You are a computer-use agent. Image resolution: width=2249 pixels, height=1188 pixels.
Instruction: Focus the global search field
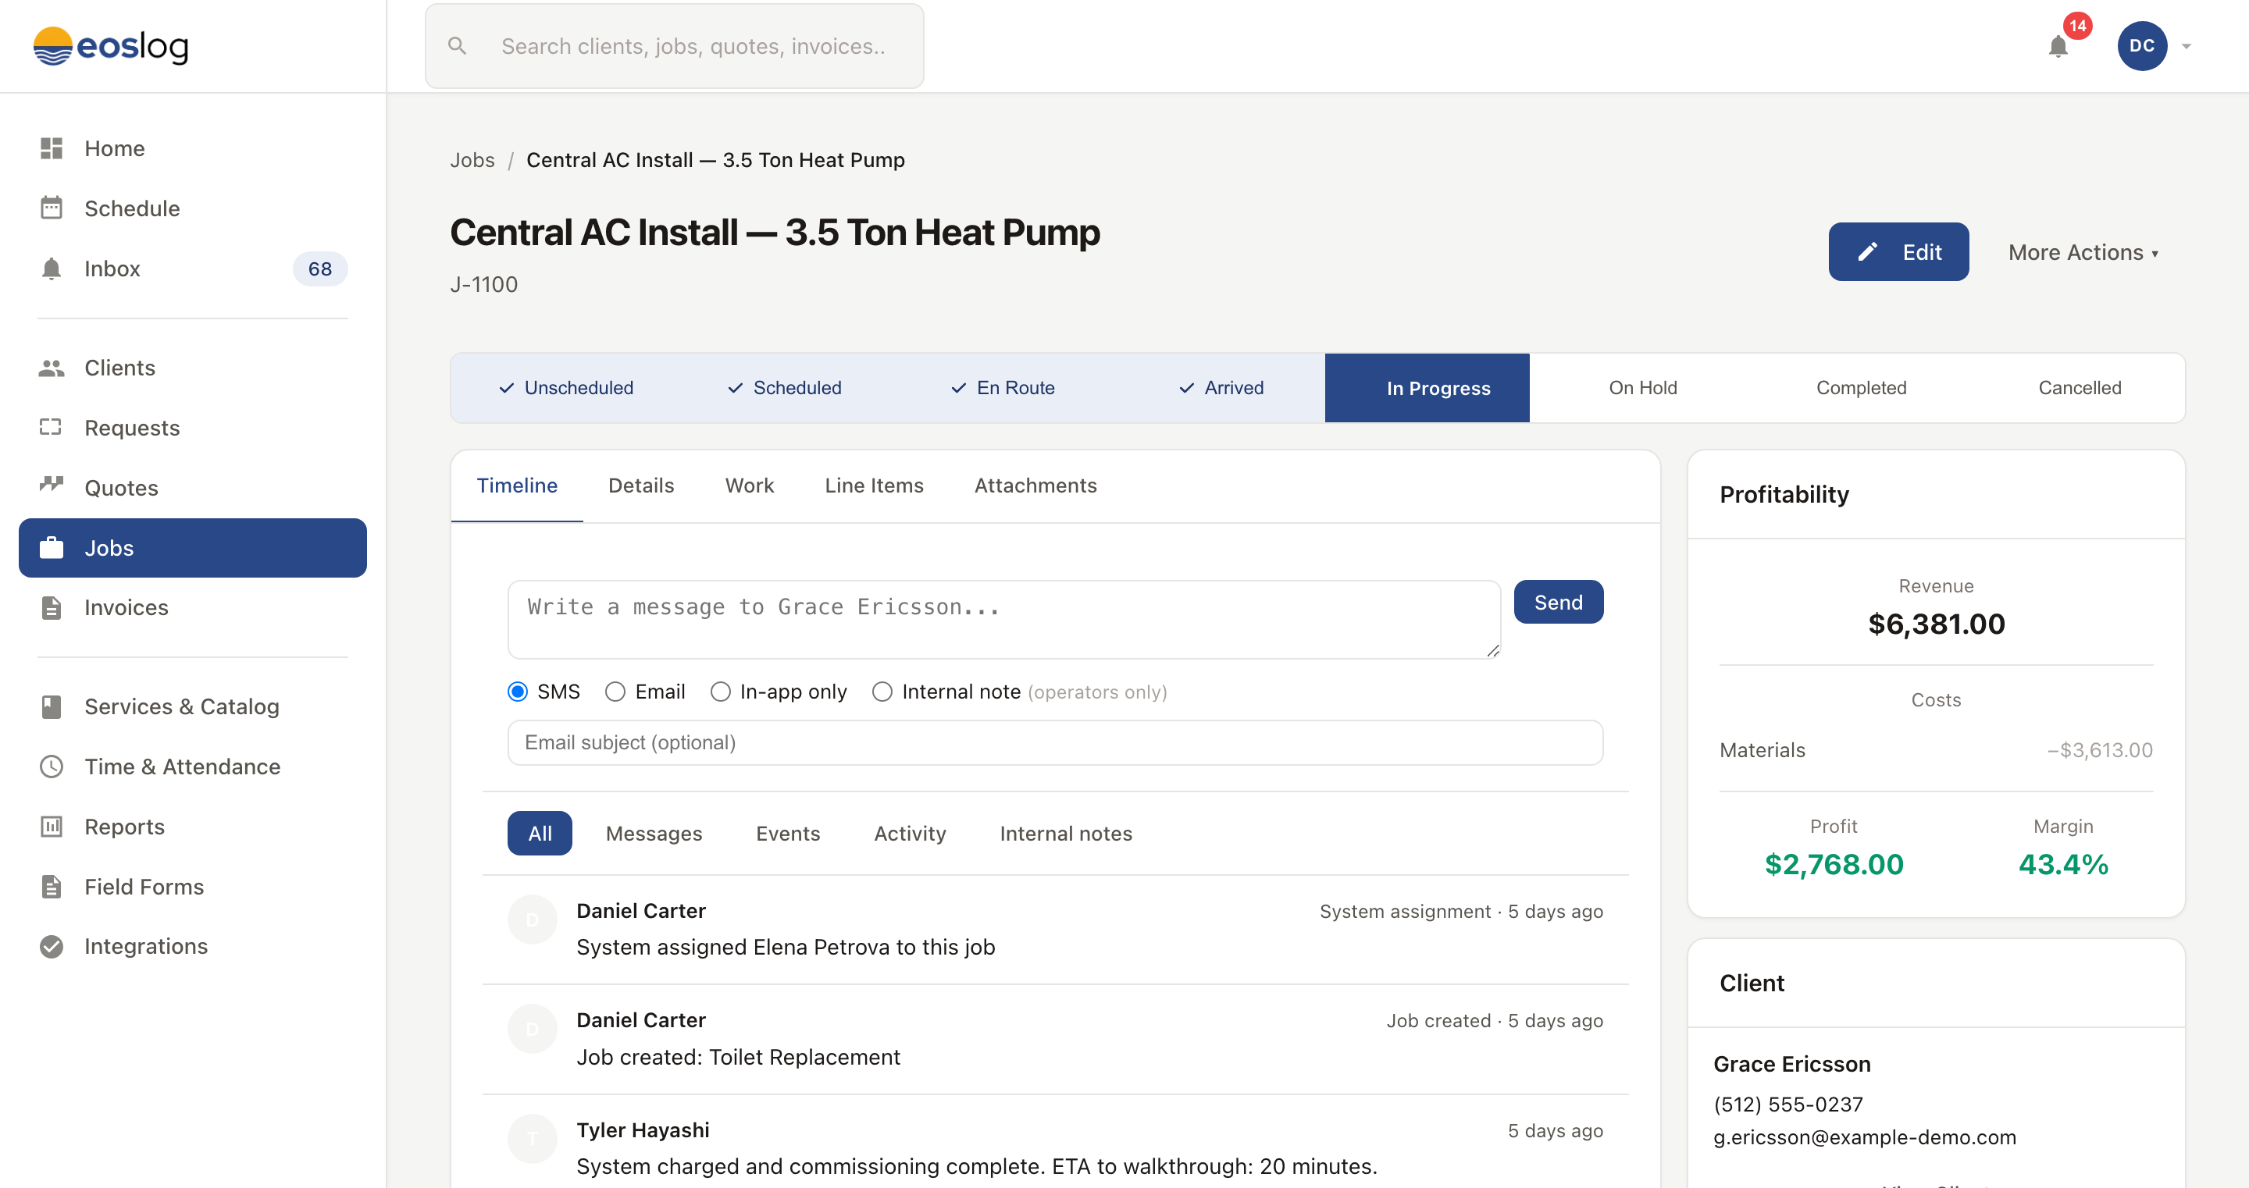[674, 46]
